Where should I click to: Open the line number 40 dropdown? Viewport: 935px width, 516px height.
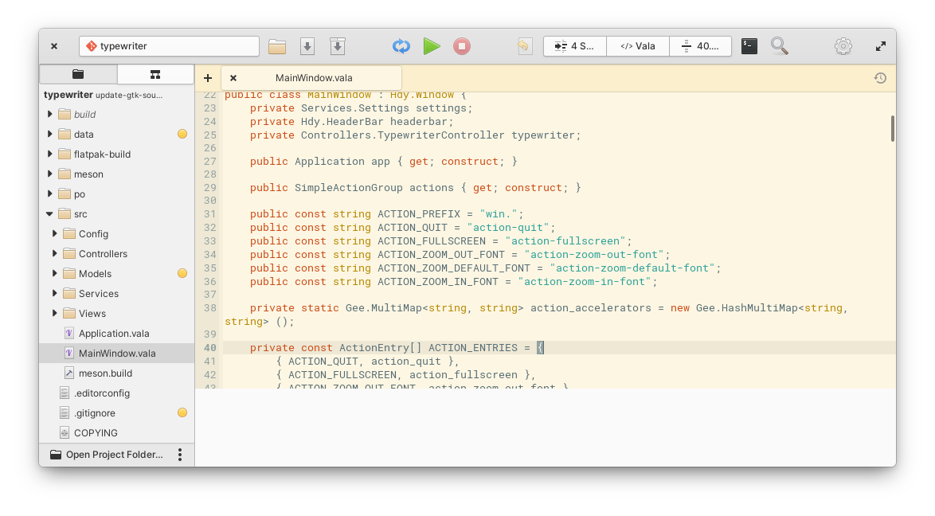[x=701, y=46]
